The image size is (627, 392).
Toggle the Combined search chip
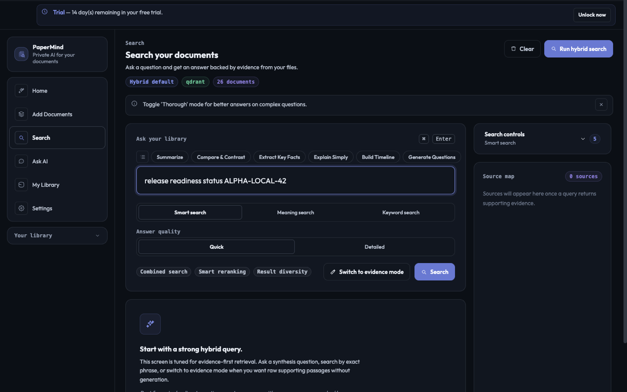click(x=164, y=271)
